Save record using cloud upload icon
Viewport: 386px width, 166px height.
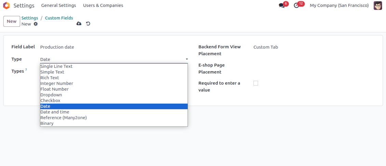(x=79, y=24)
